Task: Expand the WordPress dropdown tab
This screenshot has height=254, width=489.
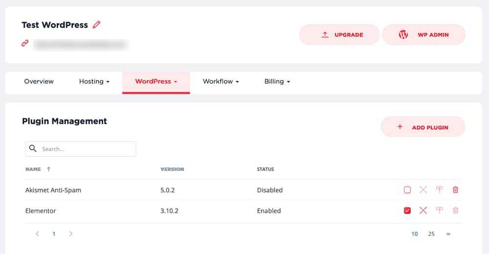Action: pos(156,82)
